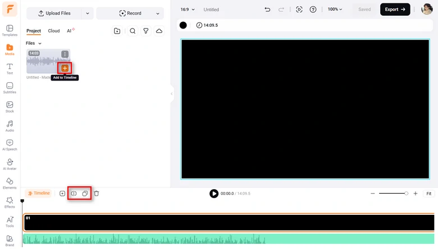Zoom in the timeline with plus
438x249 pixels.
(x=416, y=194)
